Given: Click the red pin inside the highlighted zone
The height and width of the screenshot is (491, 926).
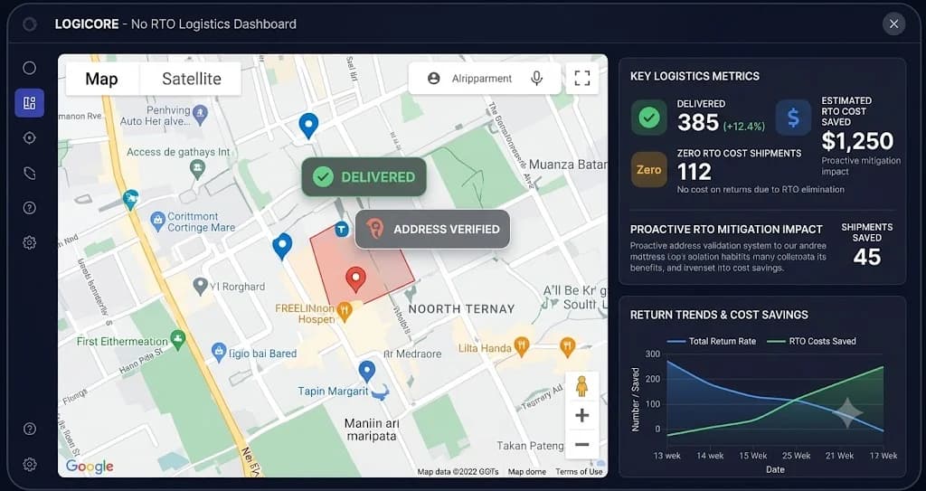Looking at the screenshot, I should (x=355, y=279).
